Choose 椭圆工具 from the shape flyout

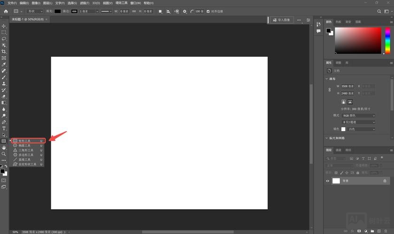click(x=24, y=146)
